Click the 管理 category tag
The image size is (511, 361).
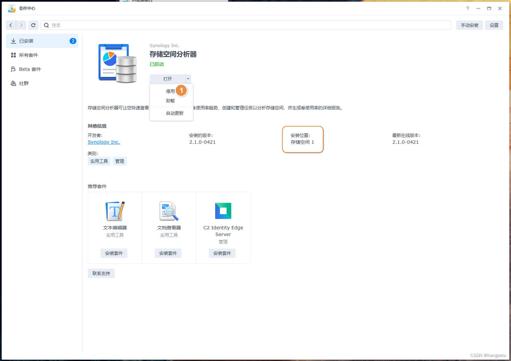coord(120,161)
